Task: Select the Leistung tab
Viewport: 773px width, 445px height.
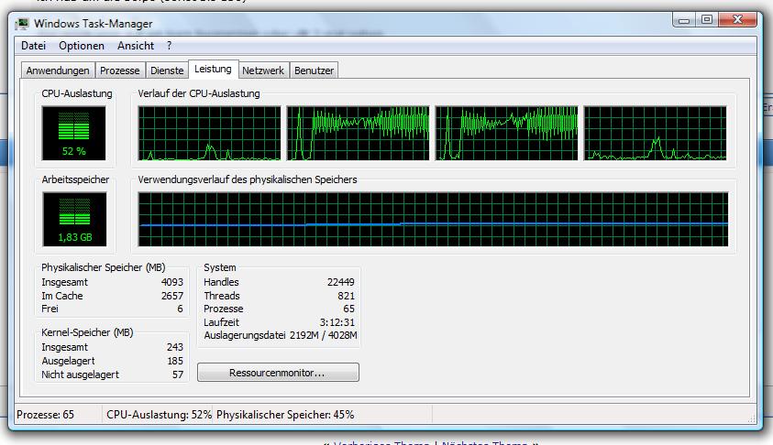Action: 213,69
